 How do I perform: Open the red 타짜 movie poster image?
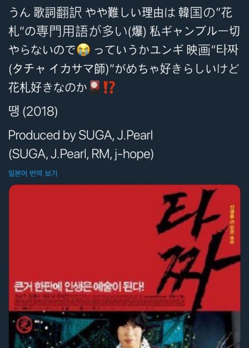(x=125, y=266)
